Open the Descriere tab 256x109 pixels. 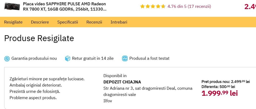click(40, 22)
